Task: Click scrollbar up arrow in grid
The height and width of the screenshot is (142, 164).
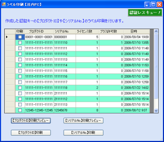Action: click(x=156, y=31)
